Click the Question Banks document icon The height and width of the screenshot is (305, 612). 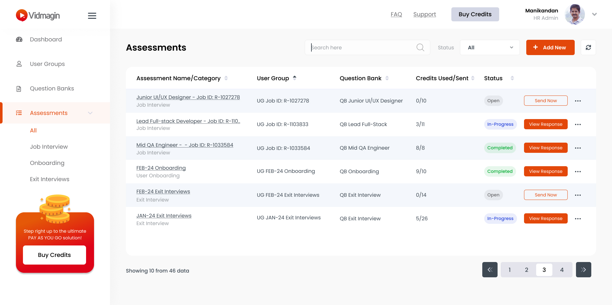point(19,89)
